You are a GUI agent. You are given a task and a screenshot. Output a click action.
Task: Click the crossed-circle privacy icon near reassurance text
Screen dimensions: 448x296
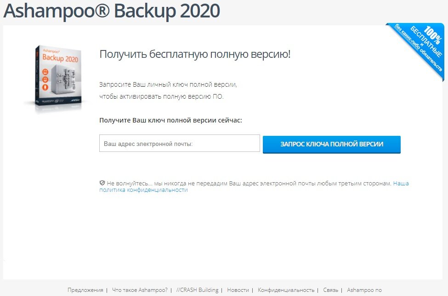(x=102, y=182)
